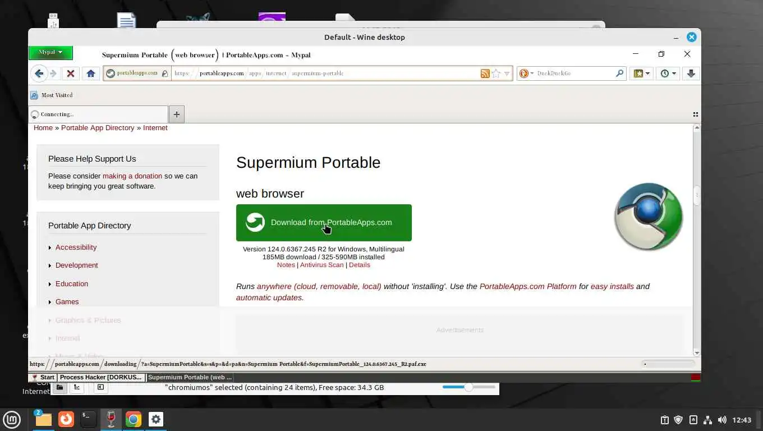Open the settings gear panel icon
This screenshot has width=763, height=431.
point(156,419)
